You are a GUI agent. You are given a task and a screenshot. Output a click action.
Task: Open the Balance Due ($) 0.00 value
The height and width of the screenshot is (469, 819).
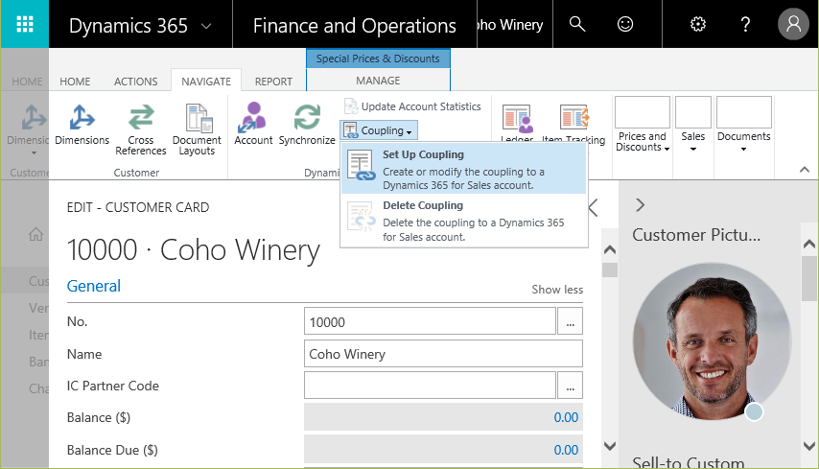click(566, 450)
